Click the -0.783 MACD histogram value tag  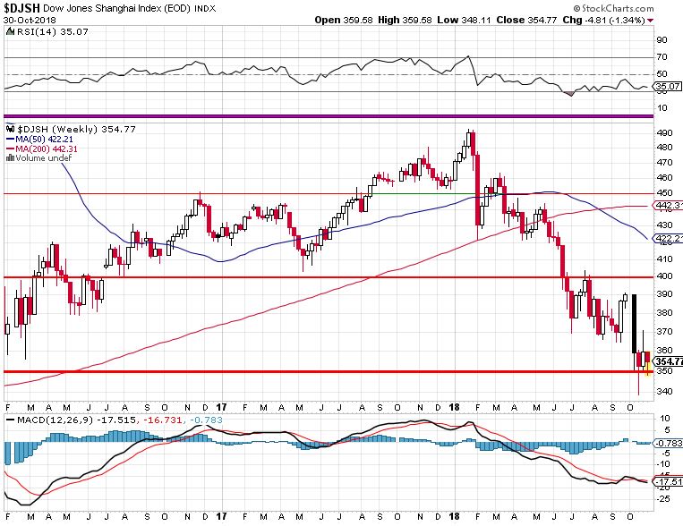[669, 443]
